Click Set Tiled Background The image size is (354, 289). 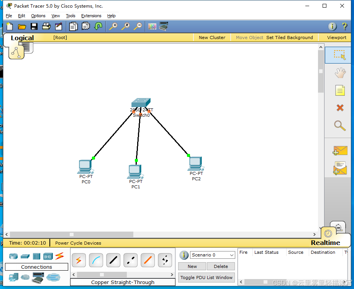coord(289,38)
